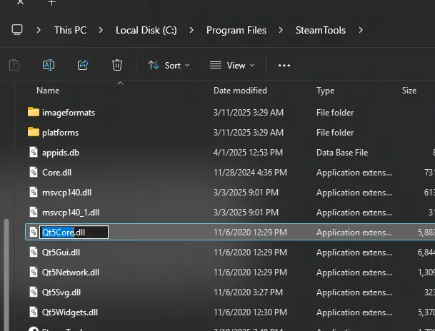This screenshot has height=331, width=435.
Task: Click inside the Qt5Core.dll rename field
Action: (x=74, y=232)
